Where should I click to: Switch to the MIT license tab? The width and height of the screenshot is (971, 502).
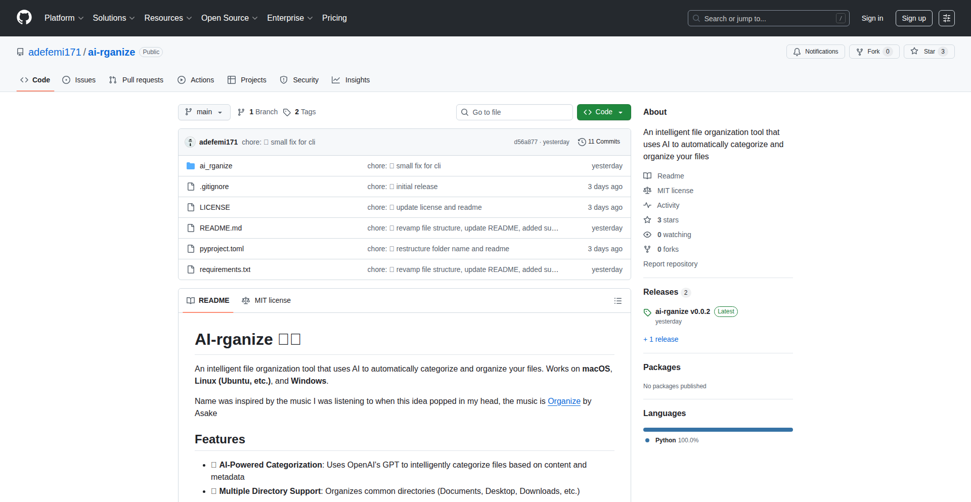[x=267, y=300]
